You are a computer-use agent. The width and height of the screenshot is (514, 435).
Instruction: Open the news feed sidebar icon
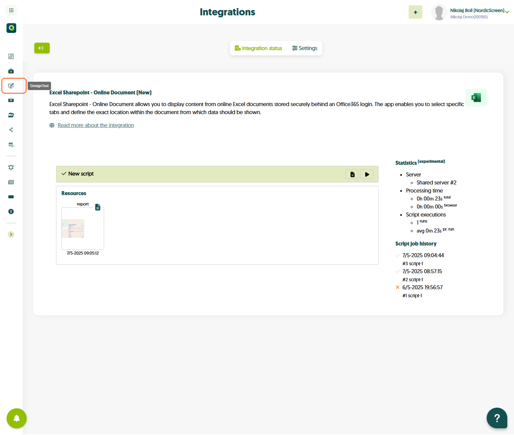click(x=11, y=182)
